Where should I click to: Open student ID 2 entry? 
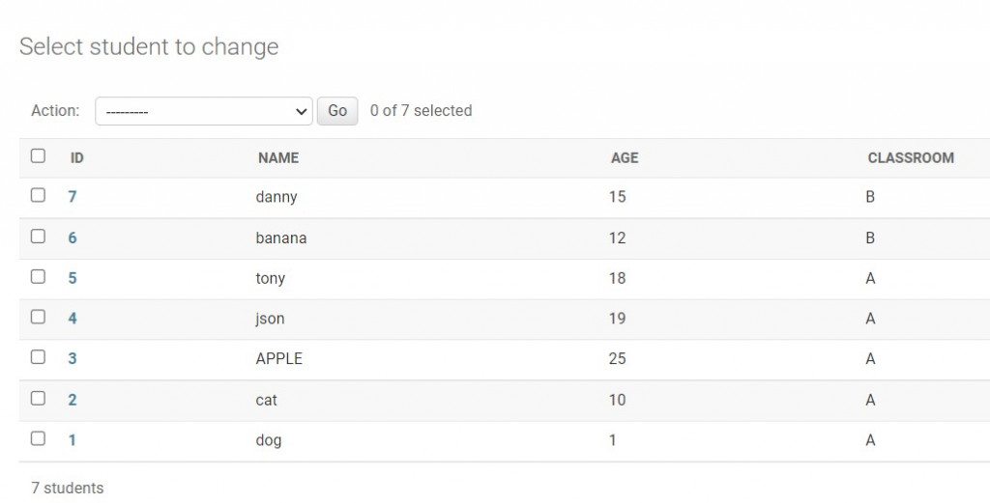coord(73,400)
